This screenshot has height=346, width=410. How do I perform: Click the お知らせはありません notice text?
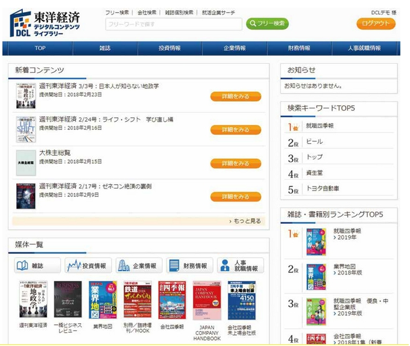pos(314,86)
